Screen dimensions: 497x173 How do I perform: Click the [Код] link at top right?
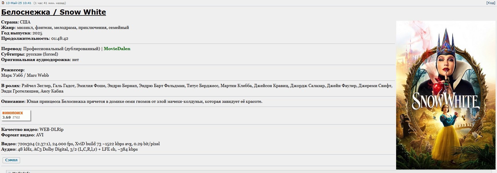490,3
